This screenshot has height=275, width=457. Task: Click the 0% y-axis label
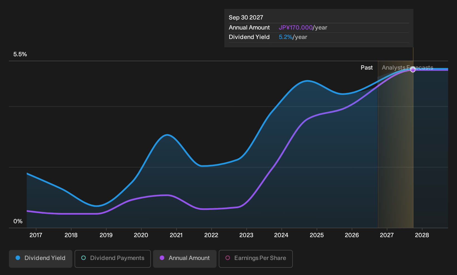[18, 221]
